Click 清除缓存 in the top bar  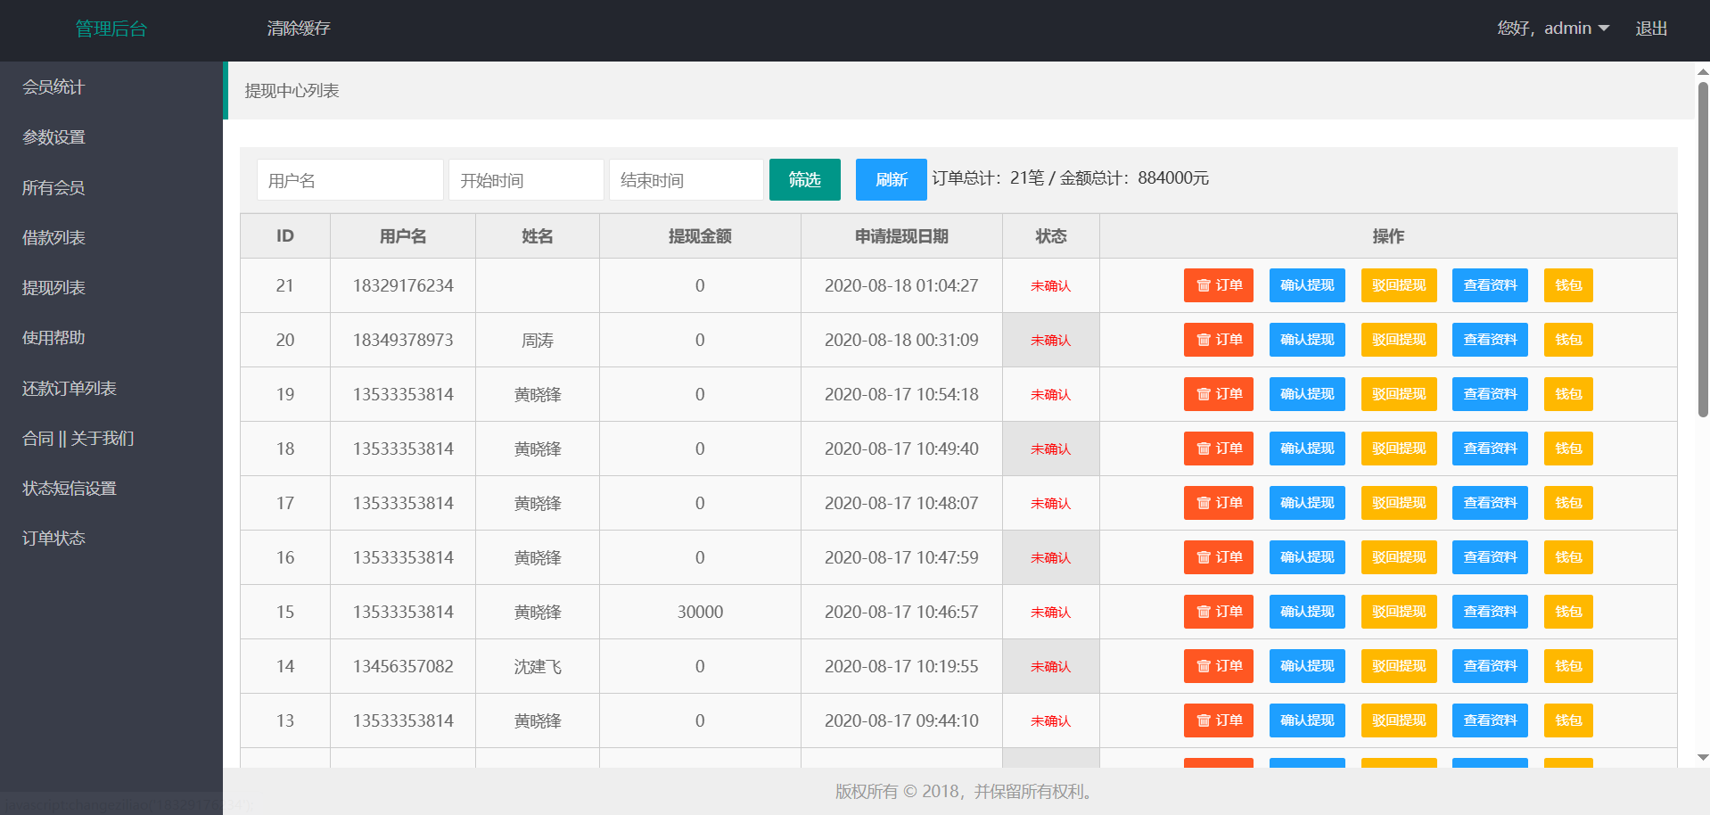[x=299, y=29]
